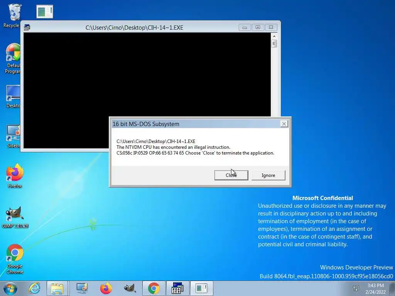Click Show Desktop strip at taskbar end
Screen dimensions: 395x296
(392, 288)
